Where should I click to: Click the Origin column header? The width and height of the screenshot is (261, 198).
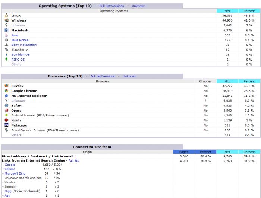87,152
